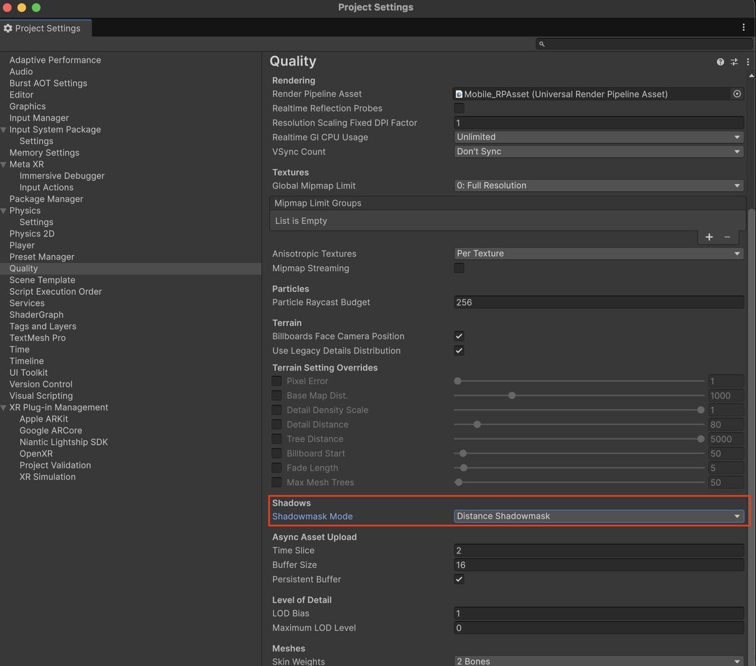
Task: Enable Base Map Dist. override checkbox
Action: (277, 395)
